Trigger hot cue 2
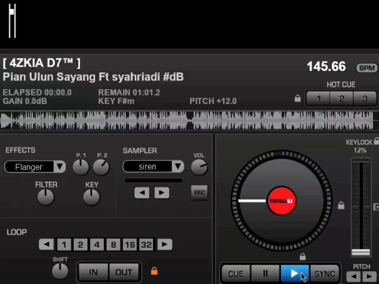 tap(341, 99)
